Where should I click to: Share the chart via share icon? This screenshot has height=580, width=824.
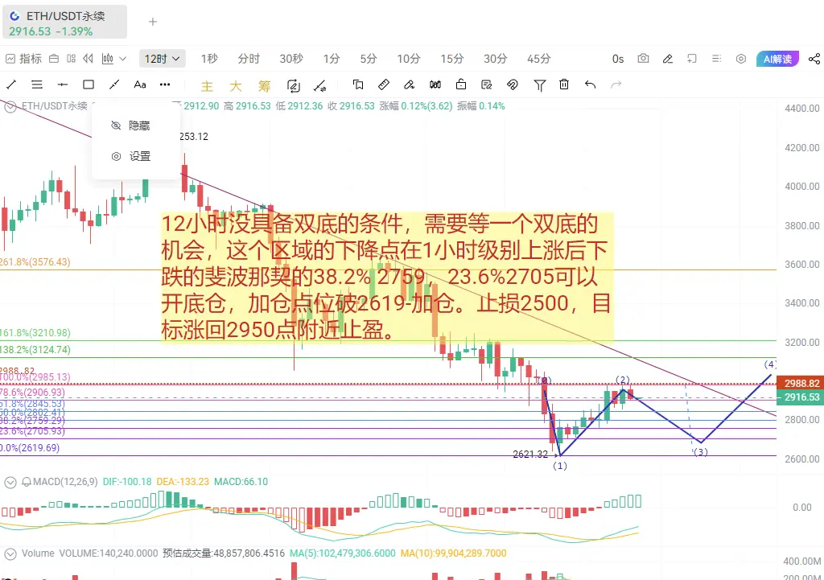(814, 59)
